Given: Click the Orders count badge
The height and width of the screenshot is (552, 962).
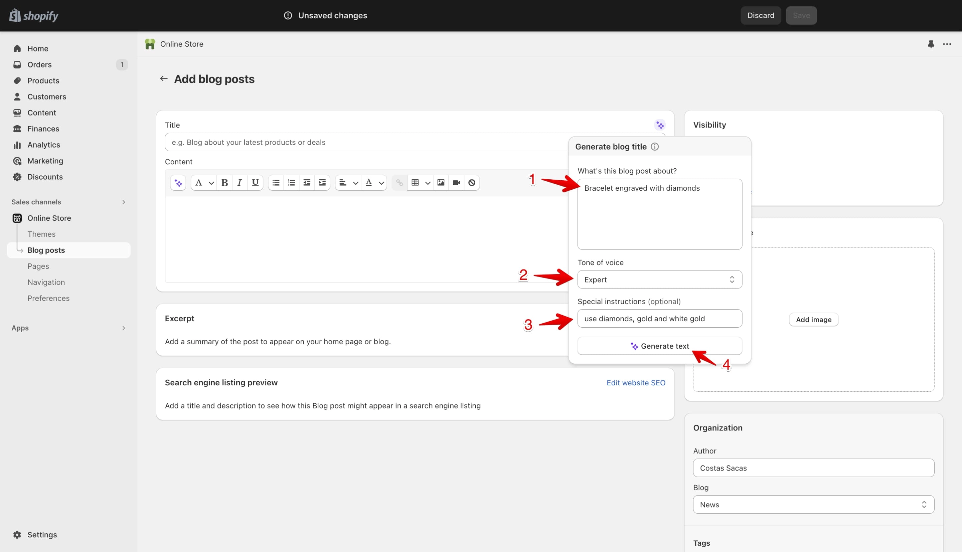Looking at the screenshot, I should tap(122, 64).
